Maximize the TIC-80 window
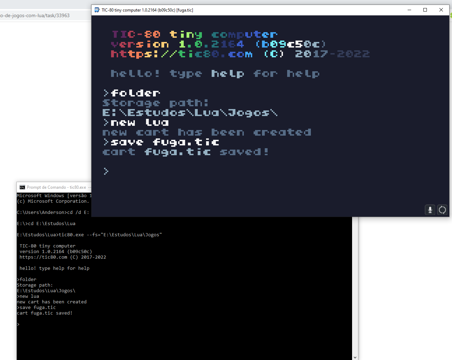 coord(425,10)
